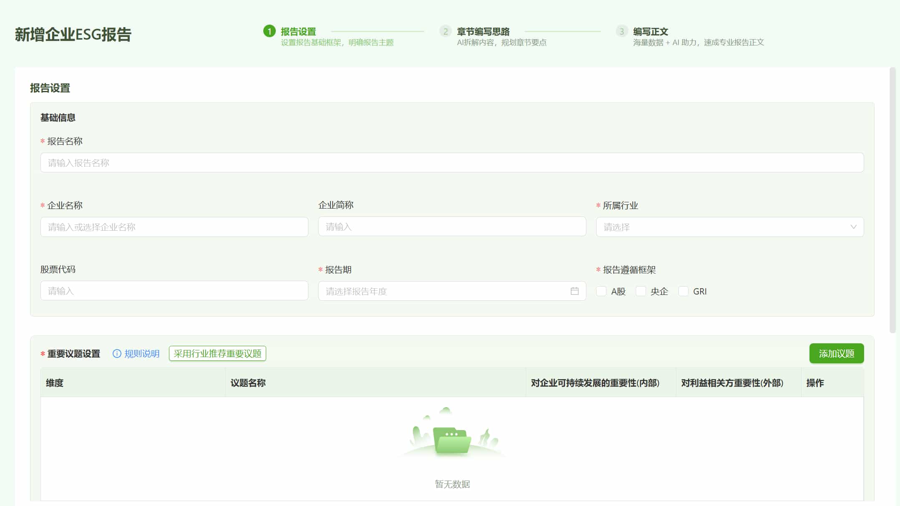The width and height of the screenshot is (900, 506).
Task: Click 采用行业推荐重要议题 button
Action: (217, 353)
